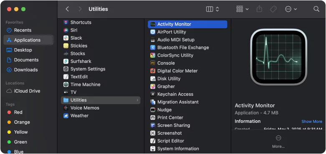Click the Digital Color Meter icon

(x=153, y=71)
